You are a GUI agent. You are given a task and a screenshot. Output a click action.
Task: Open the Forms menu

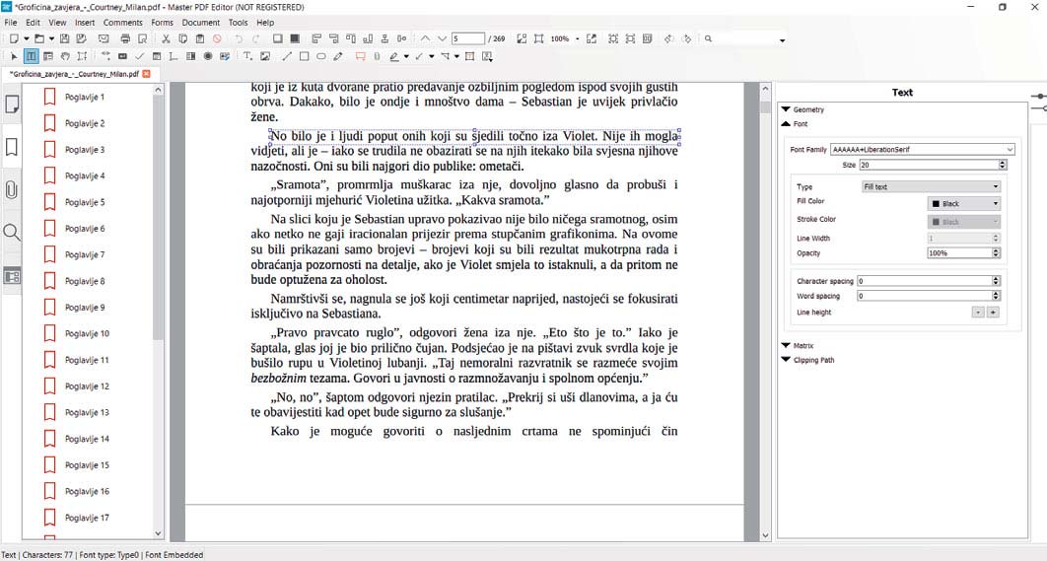pos(163,22)
